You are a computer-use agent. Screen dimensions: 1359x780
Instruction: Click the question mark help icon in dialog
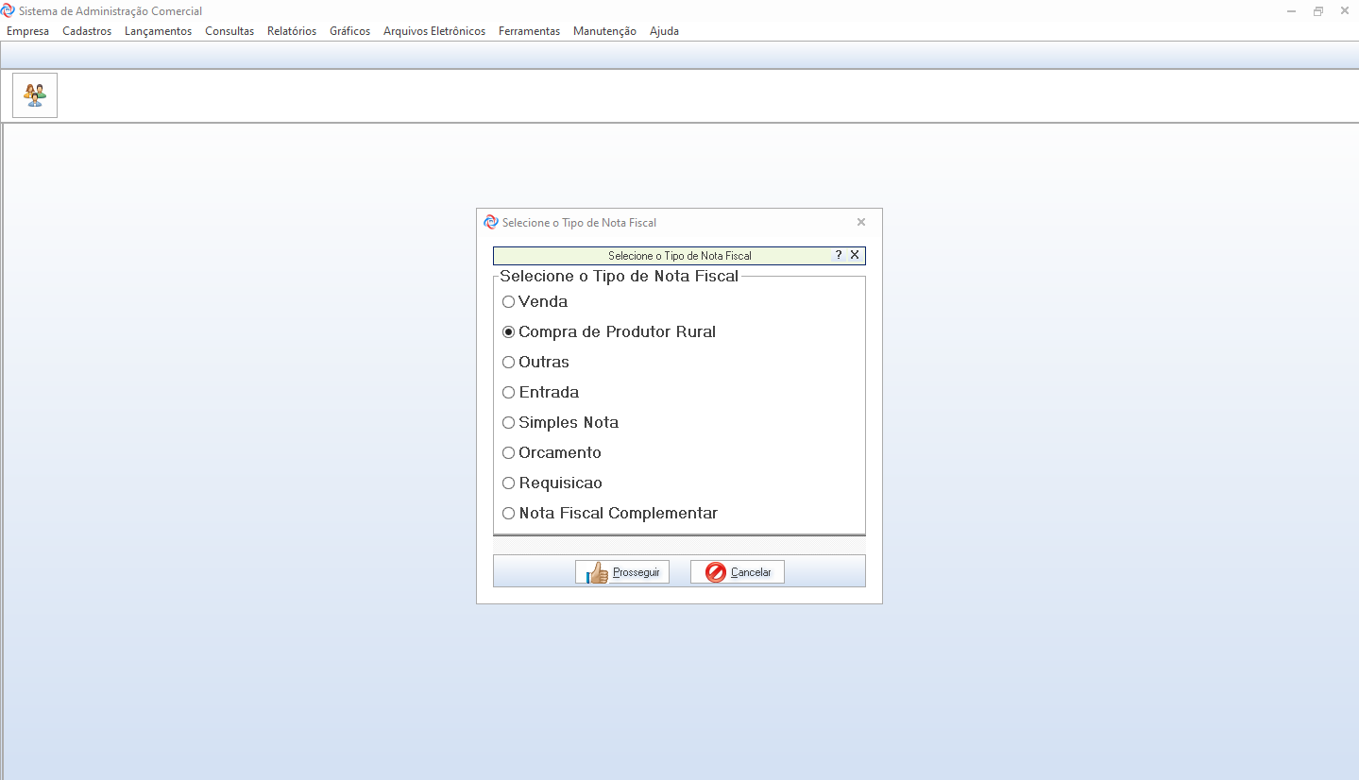click(839, 255)
